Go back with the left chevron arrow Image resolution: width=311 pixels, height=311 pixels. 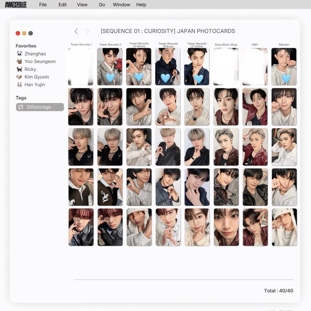[x=76, y=31]
